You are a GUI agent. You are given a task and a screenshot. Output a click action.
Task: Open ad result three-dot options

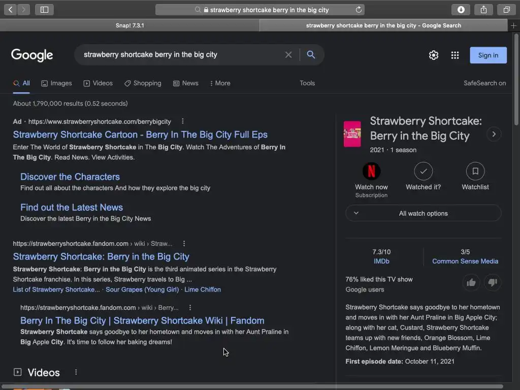click(183, 121)
